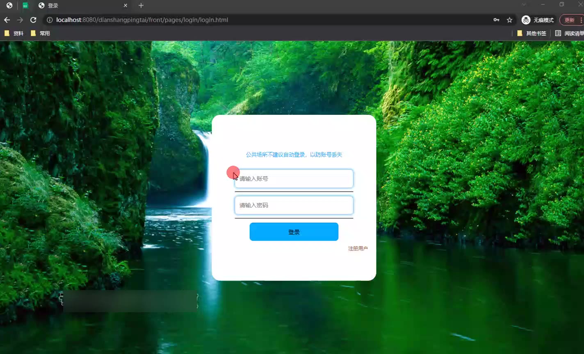View site information icon beside localhost URL
The height and width of the screenshot is (354, 584).
pos(50,20)
